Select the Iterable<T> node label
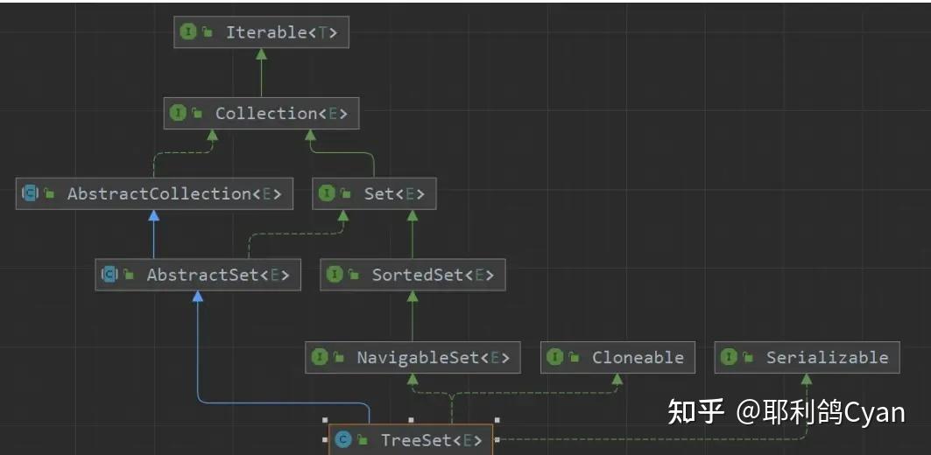The width and height of the screenshot is (931, 455). click(281, 32)
